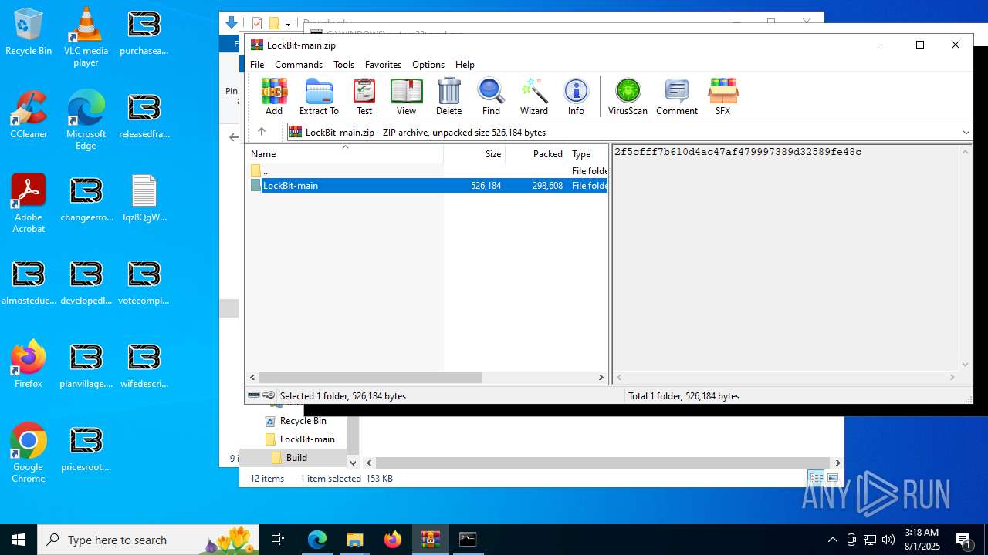This screenshot has width=988, height=555.
Task: Run VirusScan from the toolbar
Action: (x=628, y=96)
